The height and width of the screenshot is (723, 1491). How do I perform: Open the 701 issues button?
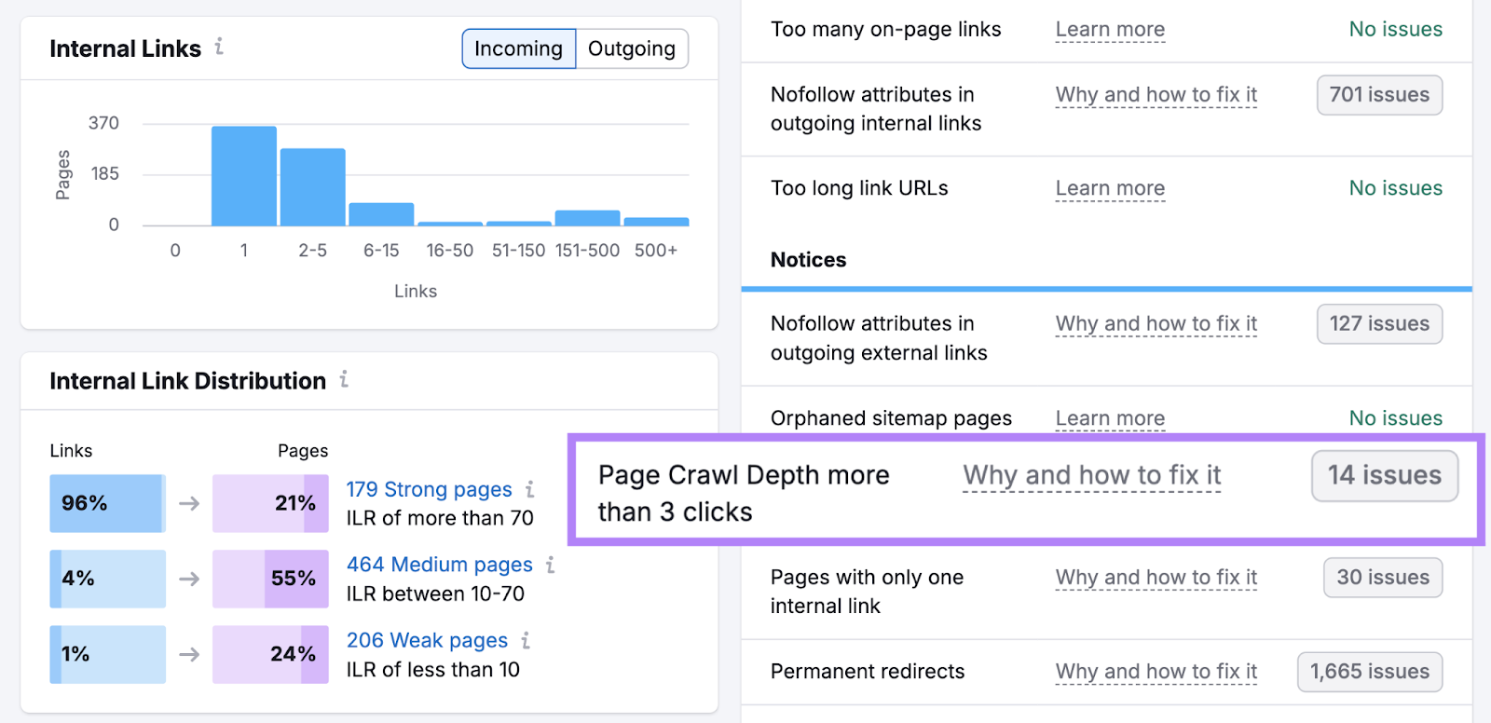point(1378,95)
